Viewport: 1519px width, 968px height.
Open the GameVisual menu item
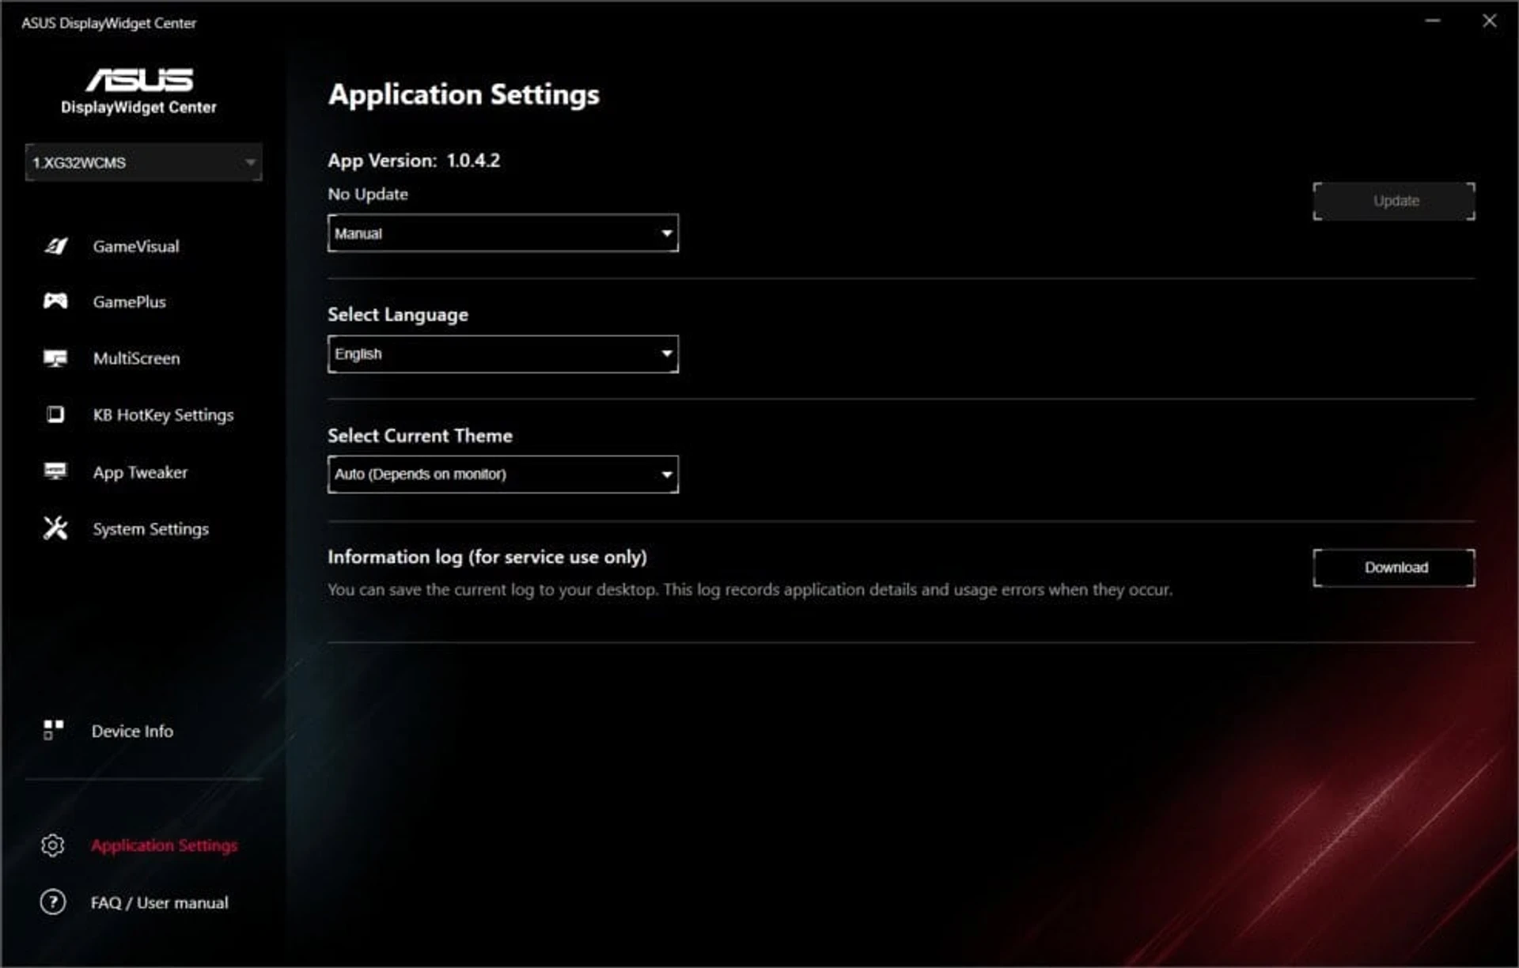click(x=136, y=246)
